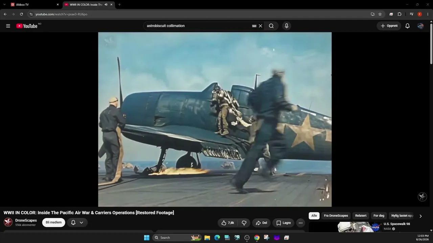The image size is (433, 243).
Task: Start voice search with the microphone
Action: tap(287, 26)
